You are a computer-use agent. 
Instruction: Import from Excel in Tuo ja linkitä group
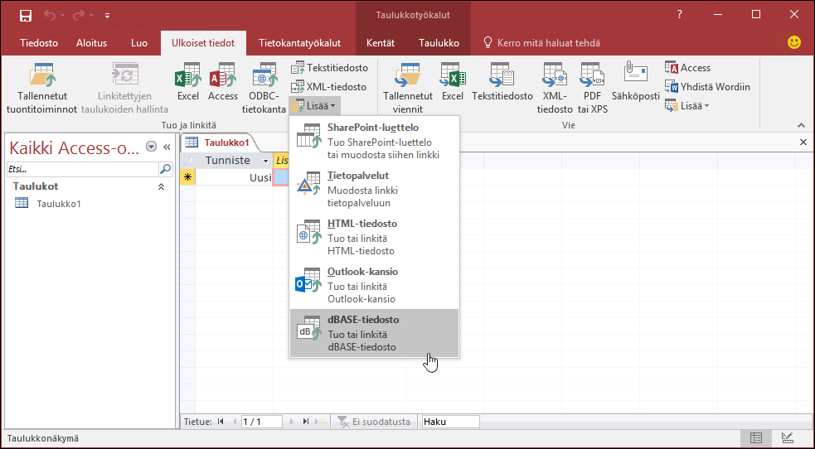[187, 81]
